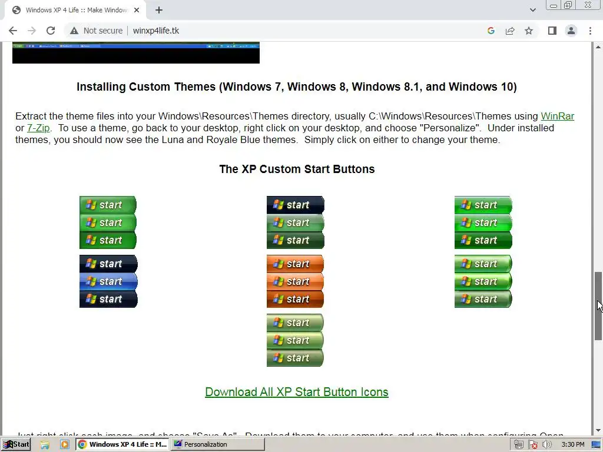Screen dimensions: 603x452
Task: Open the security alert flag tray icon
Action: pyautogui.click(x=532, y=445)
